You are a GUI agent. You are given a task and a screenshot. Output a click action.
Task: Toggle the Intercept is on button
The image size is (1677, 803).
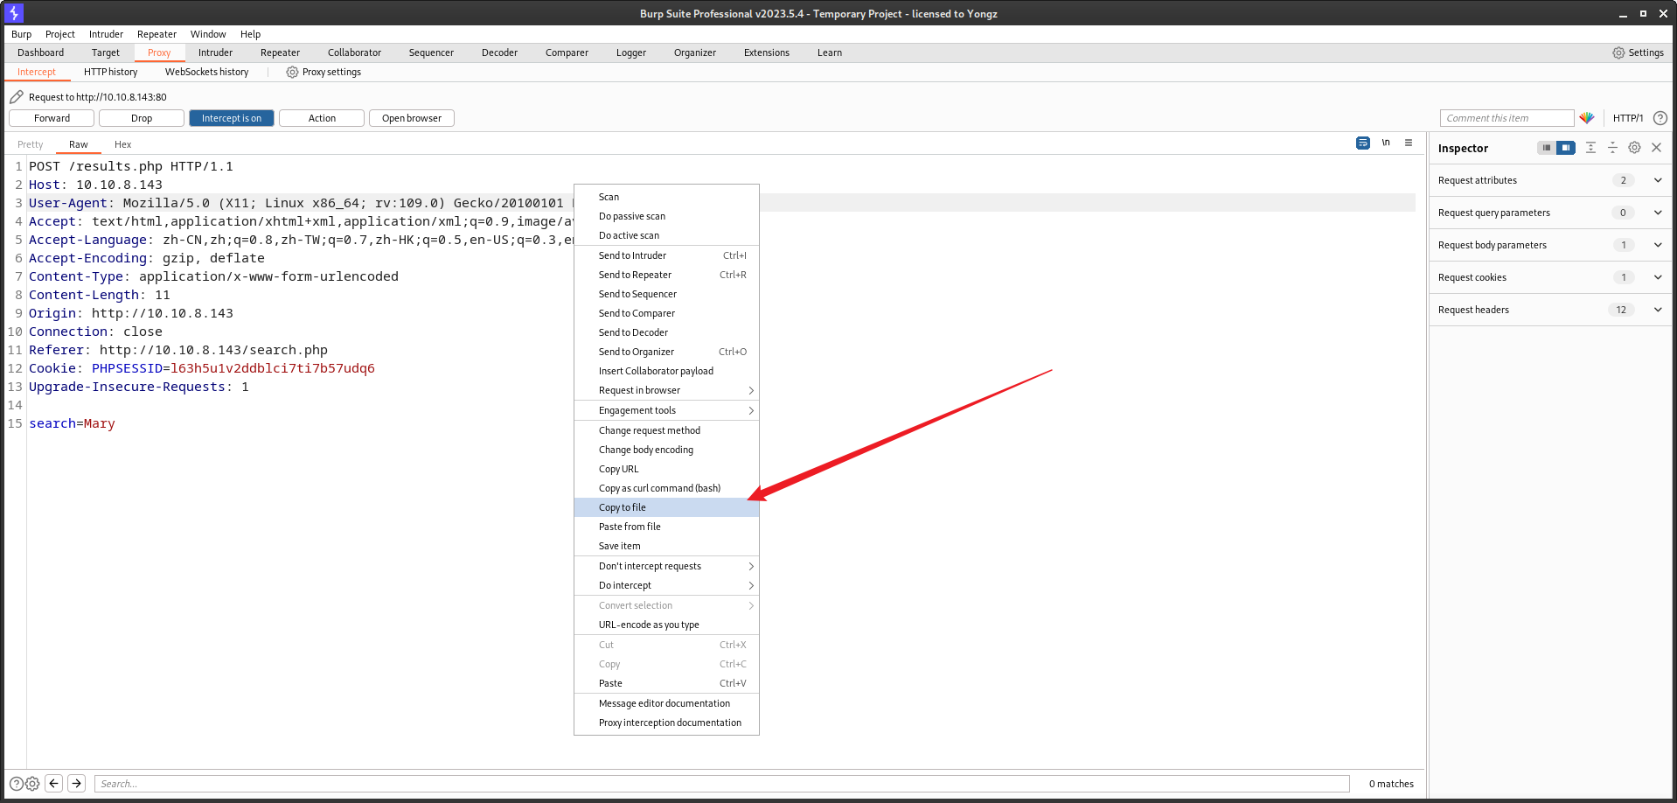(231, 118)
